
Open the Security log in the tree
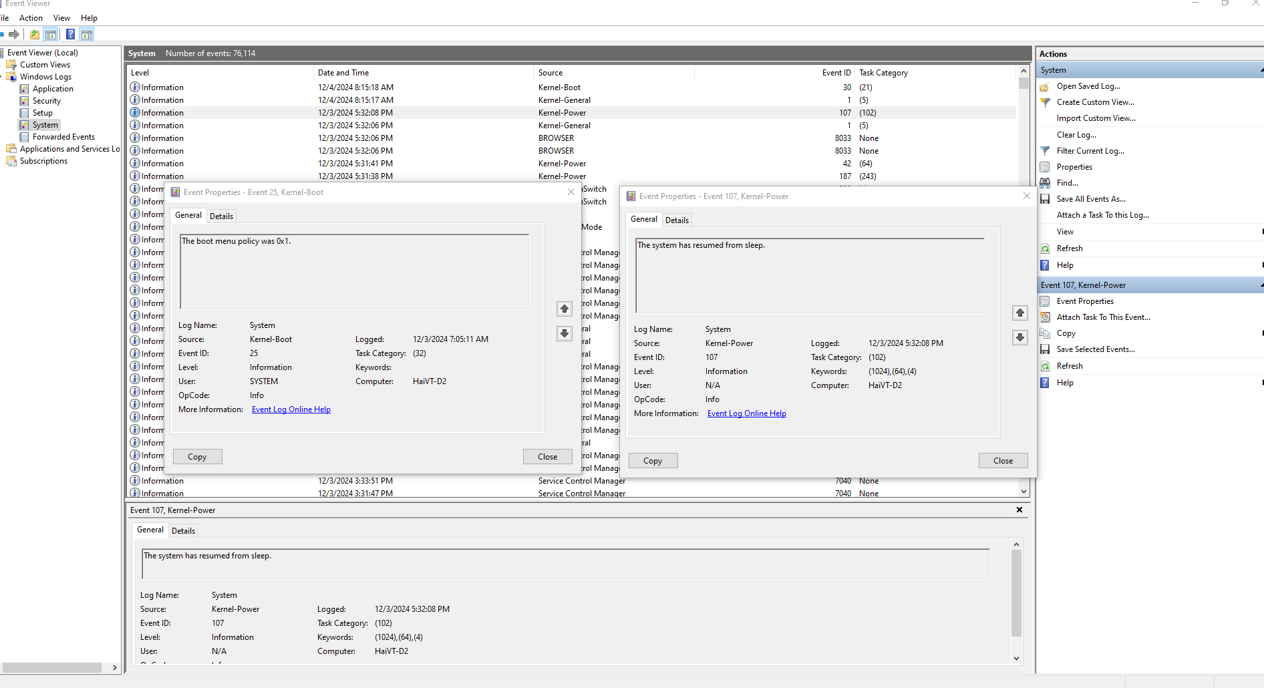pos(46,101)
